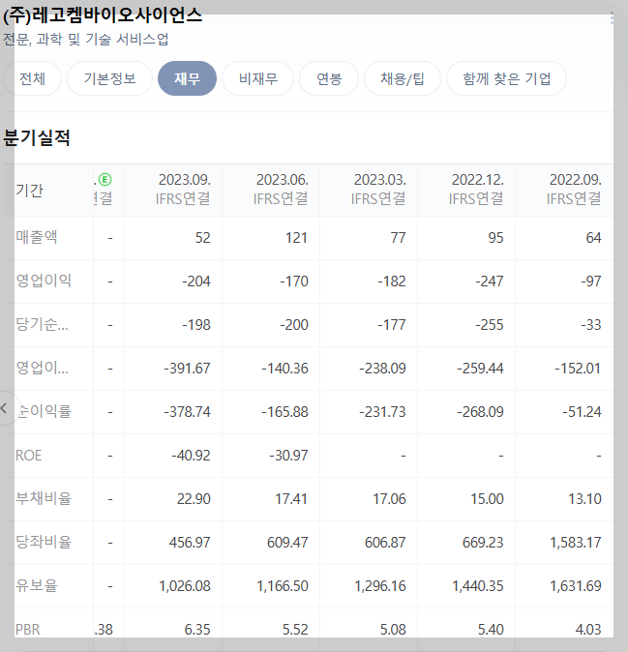Click the 매출액 value 77

coord(398,238)
